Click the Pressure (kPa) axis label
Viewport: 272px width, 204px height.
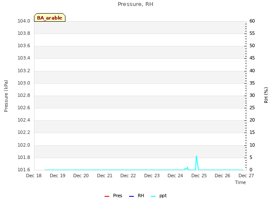(x=6, y=96)
